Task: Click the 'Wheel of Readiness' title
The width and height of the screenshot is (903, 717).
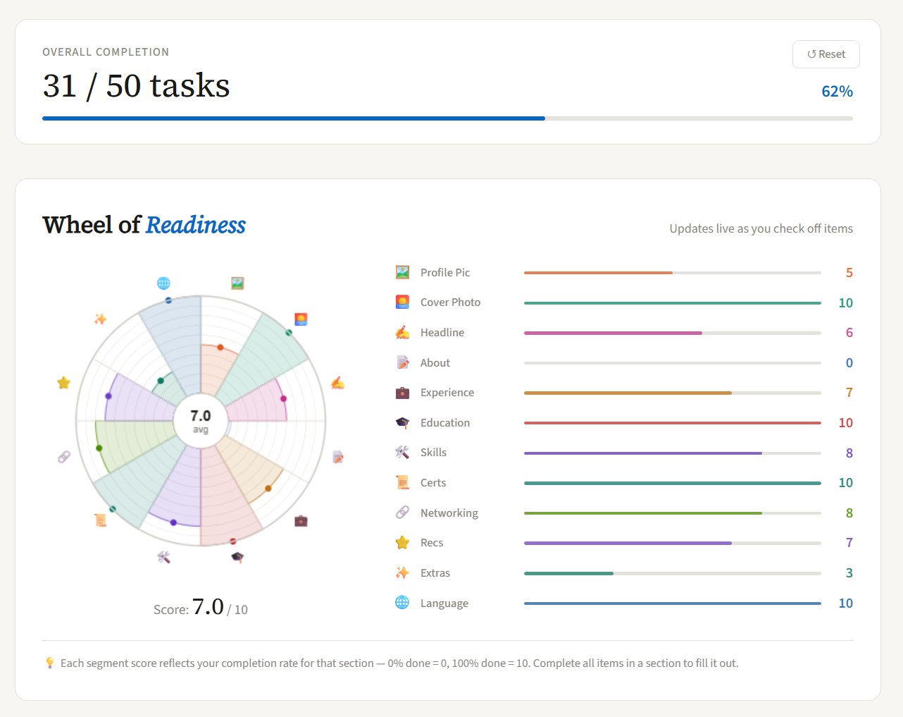Action: [144, 225]
